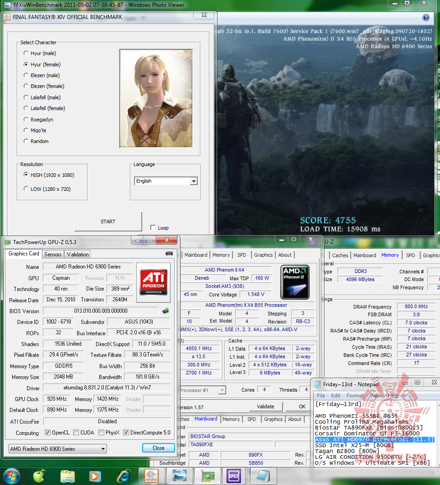This screenshot has width=440, height=485.
Task: Open the Windows Start orb
Action: [11, 476]
